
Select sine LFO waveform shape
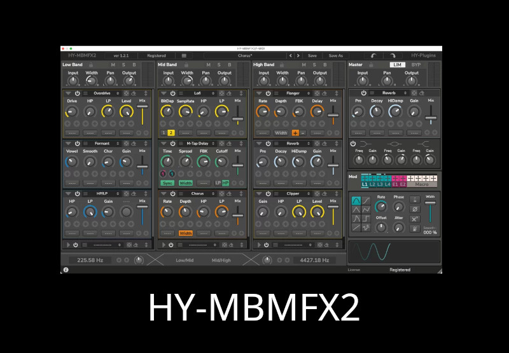tap(356, 201)
